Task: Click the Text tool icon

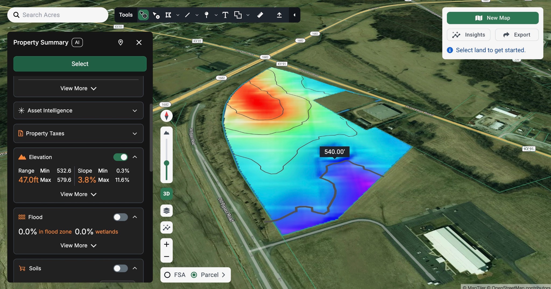Action: 225,15
